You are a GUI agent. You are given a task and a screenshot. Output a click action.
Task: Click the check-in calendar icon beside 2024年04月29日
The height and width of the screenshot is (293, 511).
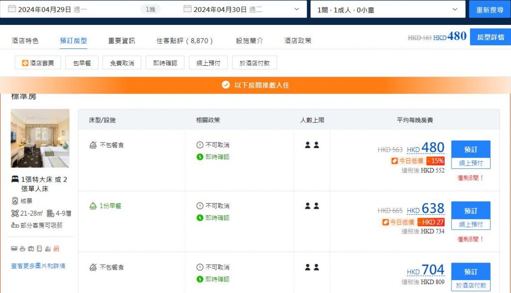(x=12, y=9)
